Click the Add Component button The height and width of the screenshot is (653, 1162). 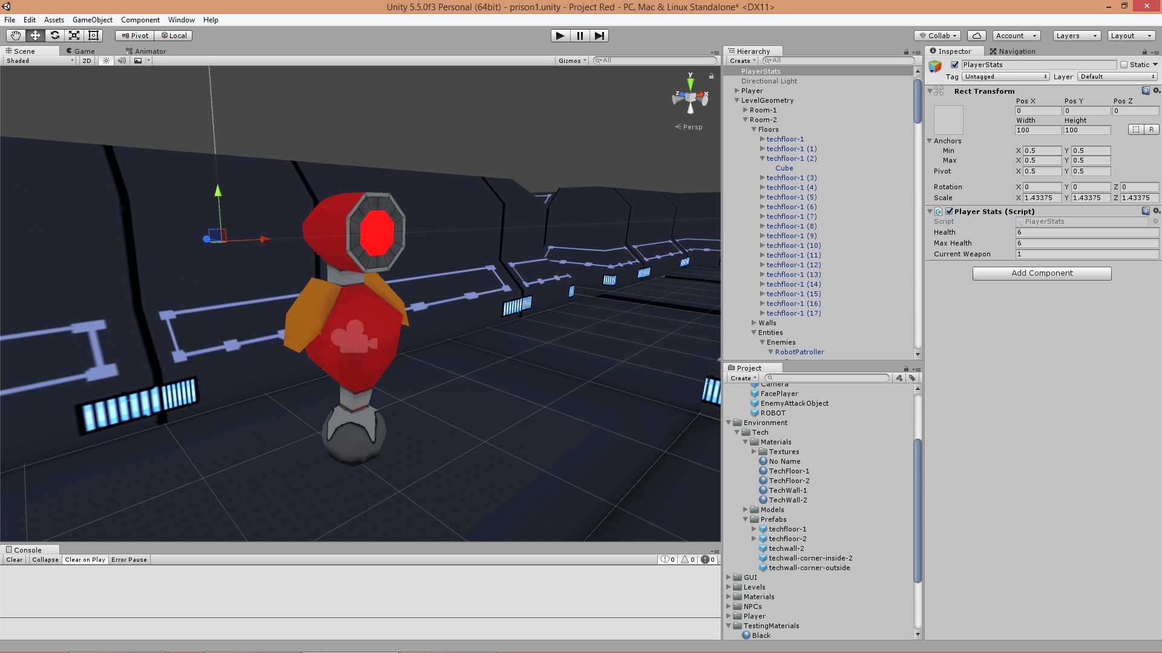coord(1042,273)
